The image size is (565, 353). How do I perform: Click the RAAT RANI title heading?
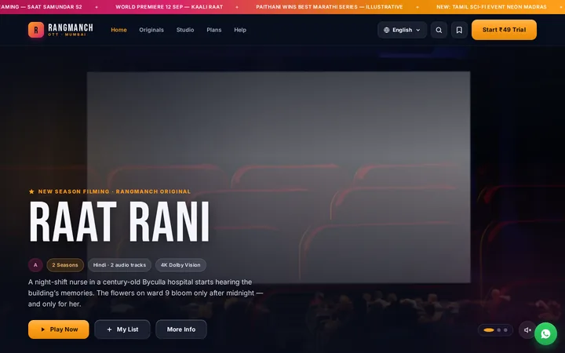click(119, 221)
